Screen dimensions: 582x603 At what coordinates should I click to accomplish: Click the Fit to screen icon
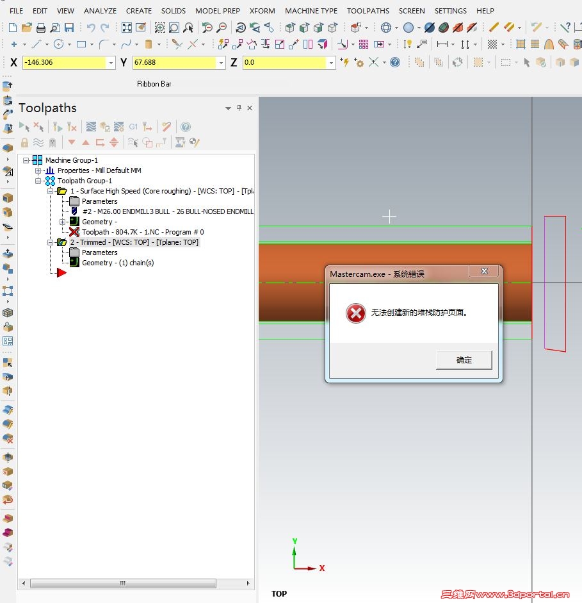(x=127, y=28)
